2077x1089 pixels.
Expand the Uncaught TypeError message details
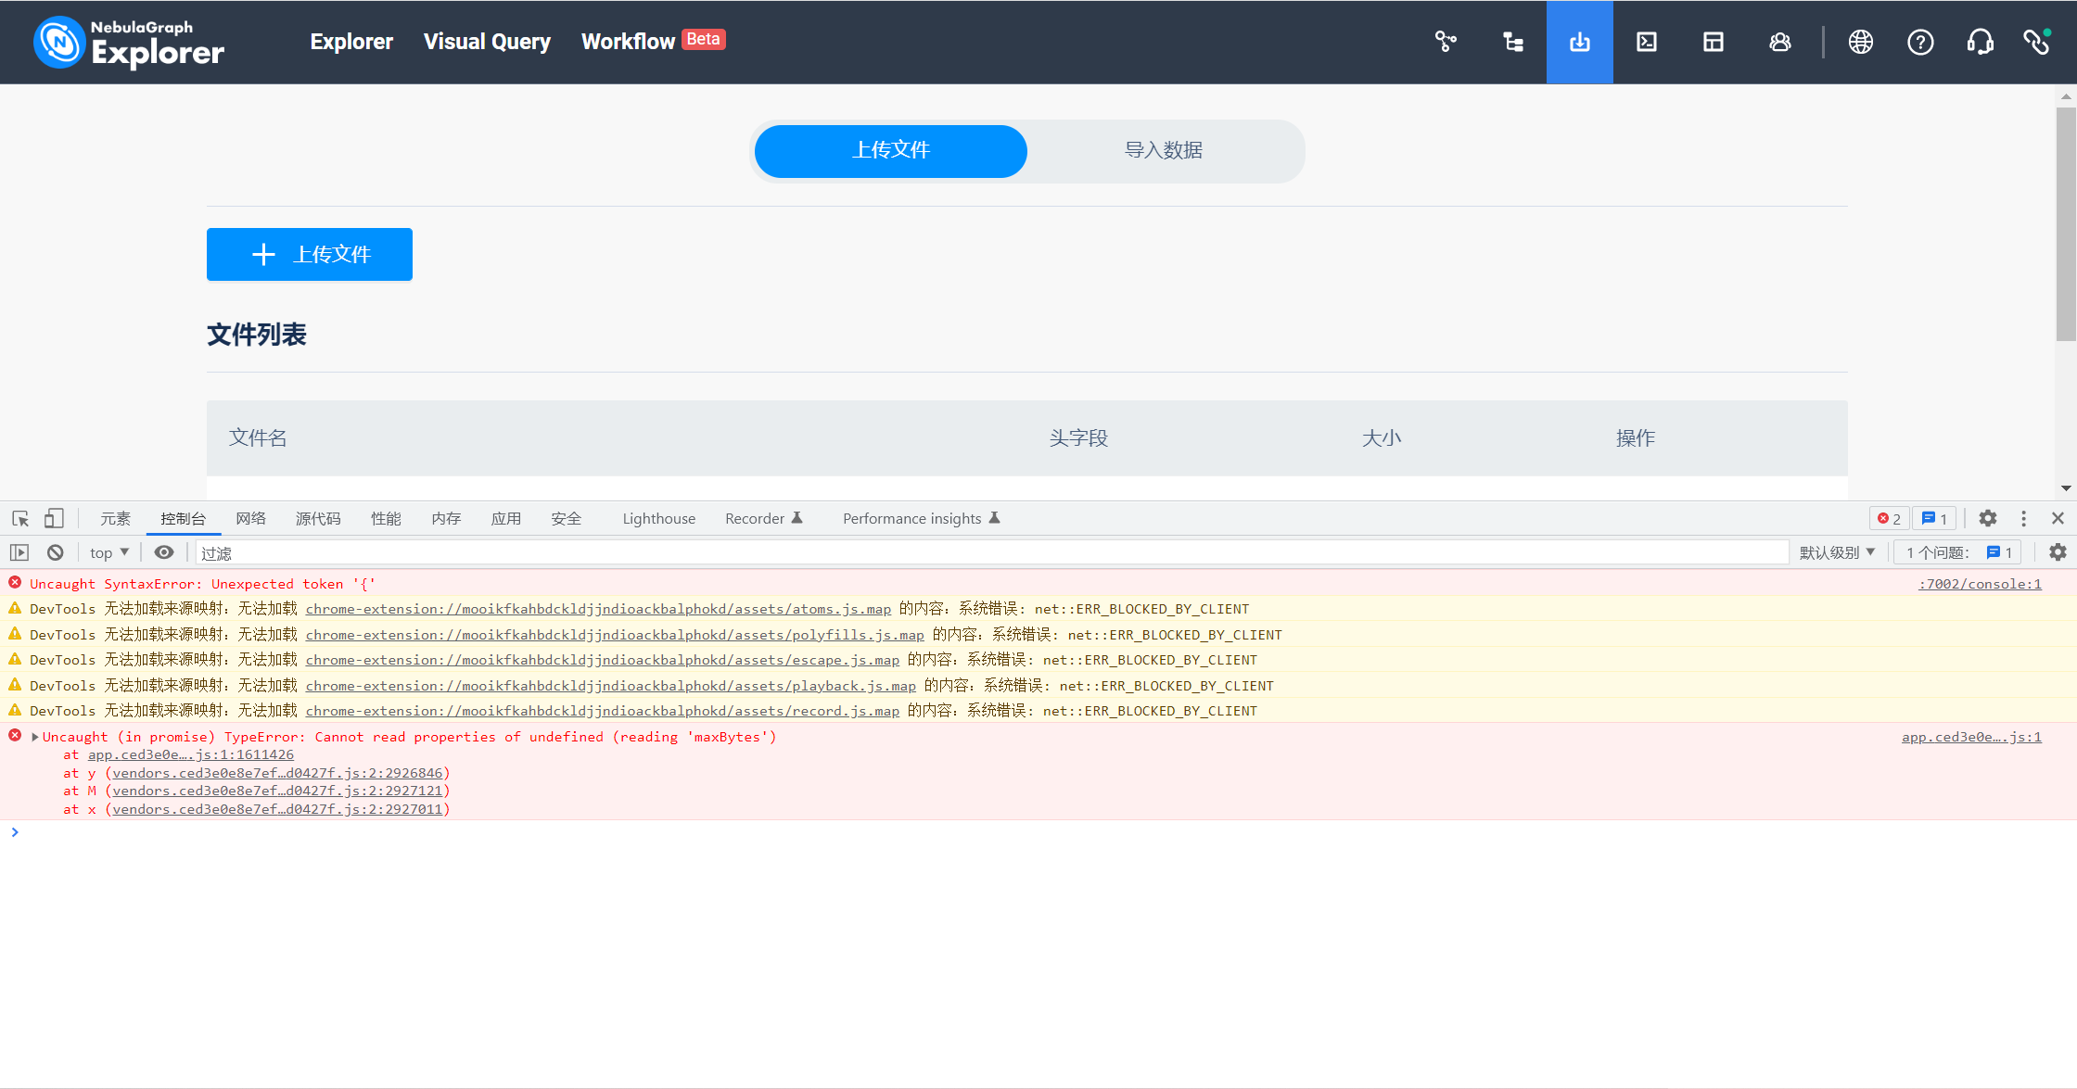point(34,737)
